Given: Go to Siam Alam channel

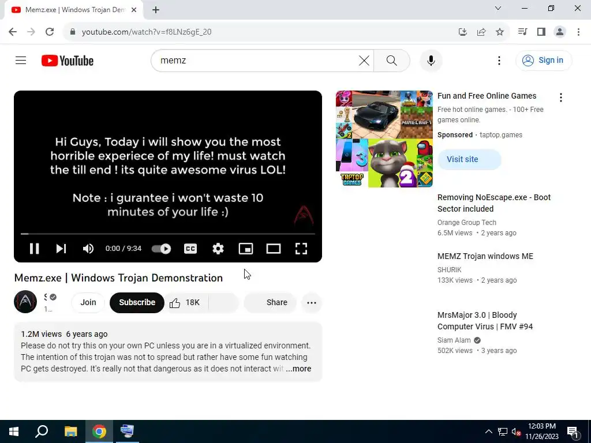Looking at the screenshot, I should coord(454,340).
